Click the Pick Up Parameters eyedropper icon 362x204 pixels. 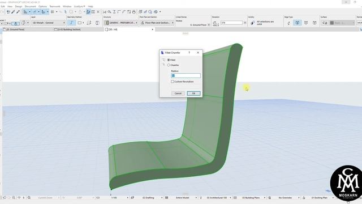[13, 11]
